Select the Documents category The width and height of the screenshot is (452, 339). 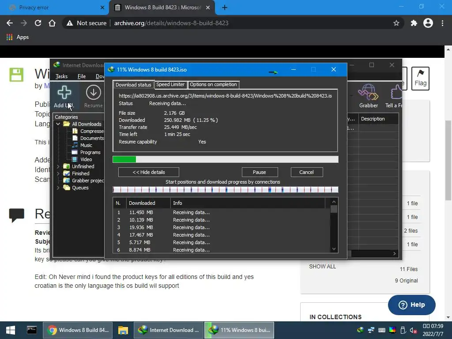(89, 138)
